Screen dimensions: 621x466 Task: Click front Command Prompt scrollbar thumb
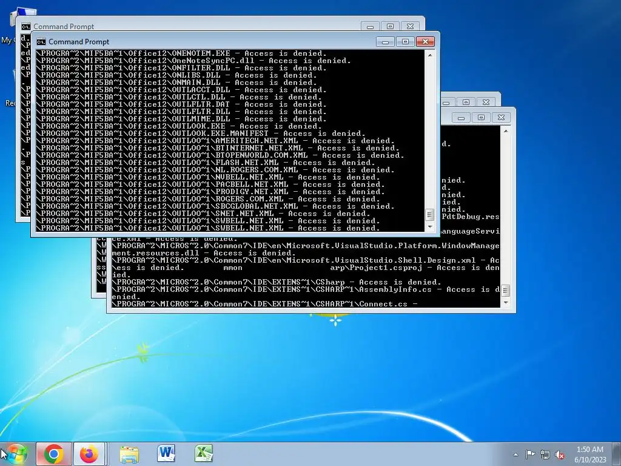point(430,215)
